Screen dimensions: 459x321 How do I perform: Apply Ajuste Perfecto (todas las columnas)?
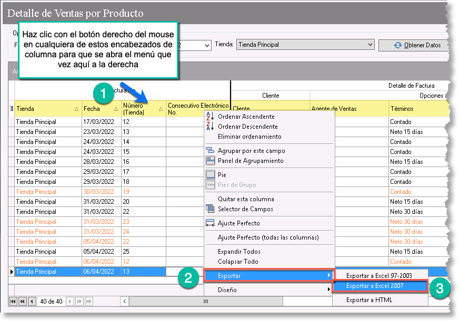(x=270, y=237)
